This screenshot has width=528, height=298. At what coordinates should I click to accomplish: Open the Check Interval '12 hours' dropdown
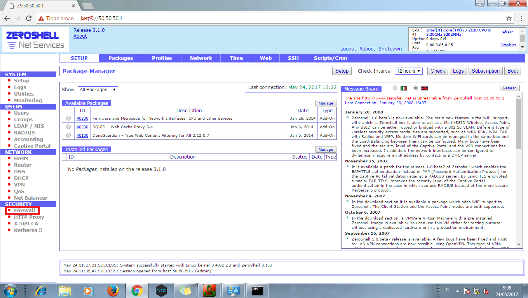(x=409, y=71)
